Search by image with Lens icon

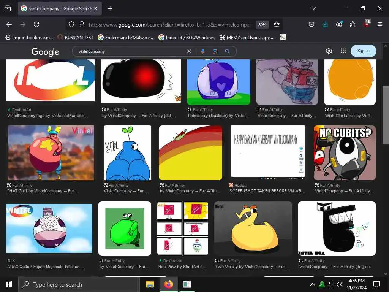(215, 51)
